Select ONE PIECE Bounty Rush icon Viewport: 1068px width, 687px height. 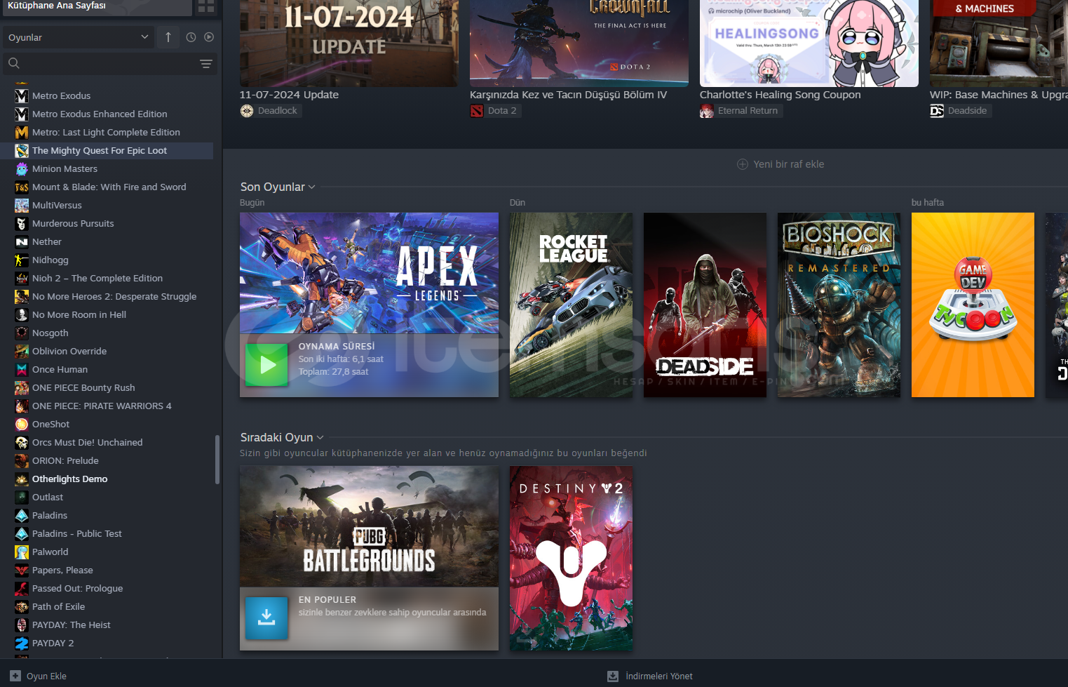[x=22, y=387]
